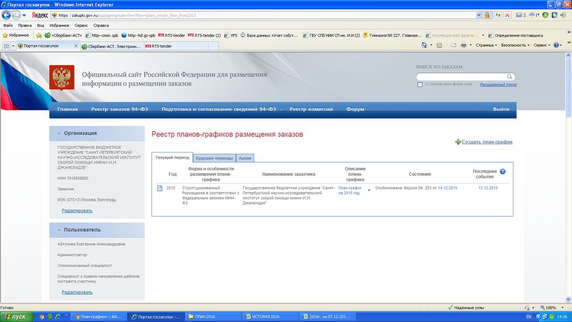Open the VFS favorites bar bookmark
572x322 pixels.
coord(231,35)
